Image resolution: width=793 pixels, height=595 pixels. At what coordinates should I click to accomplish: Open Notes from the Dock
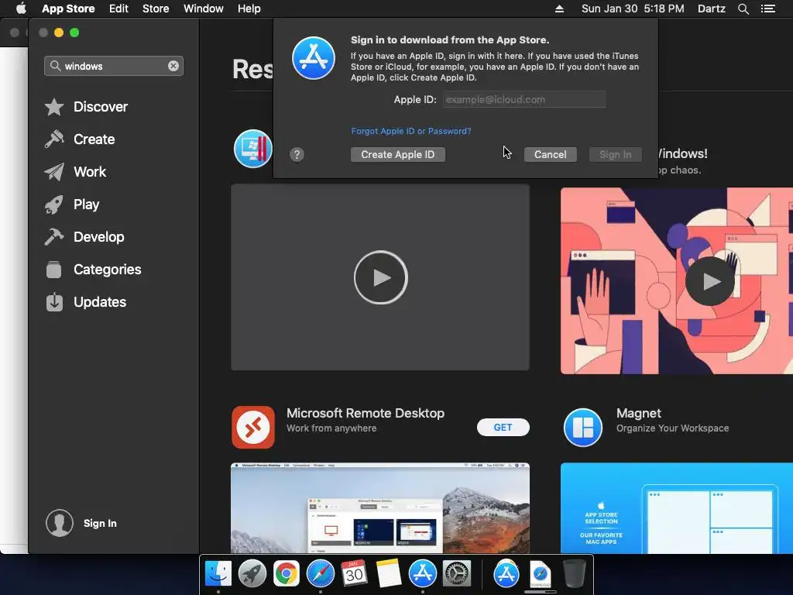point(389,574)
